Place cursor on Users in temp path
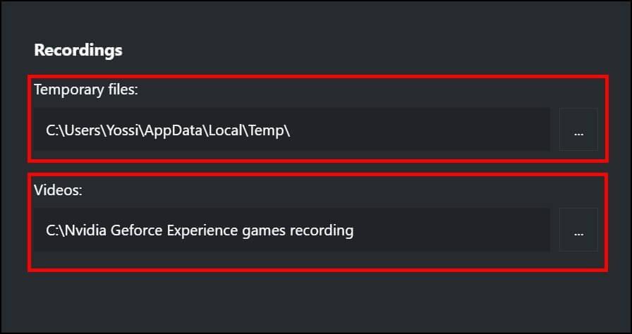 (x=83, y=130)
